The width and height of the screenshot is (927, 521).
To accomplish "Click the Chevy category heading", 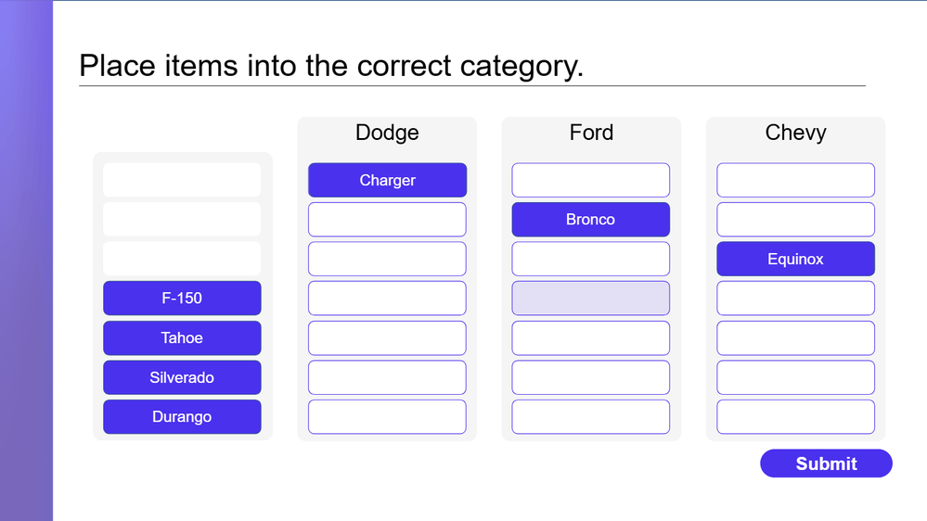I will [795, 133].
